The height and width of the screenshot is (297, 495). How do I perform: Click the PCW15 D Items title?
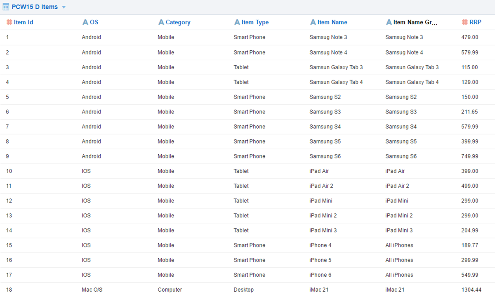pos(35,7)
